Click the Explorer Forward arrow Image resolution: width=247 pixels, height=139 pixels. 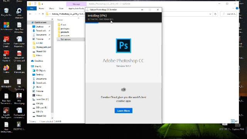[36, 14]
